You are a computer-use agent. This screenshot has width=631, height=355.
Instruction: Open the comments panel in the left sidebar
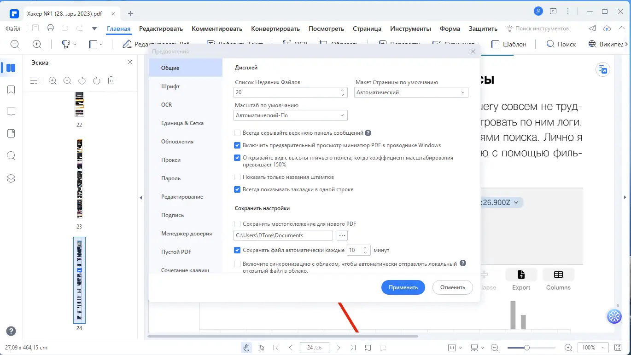tap(11, 112)
